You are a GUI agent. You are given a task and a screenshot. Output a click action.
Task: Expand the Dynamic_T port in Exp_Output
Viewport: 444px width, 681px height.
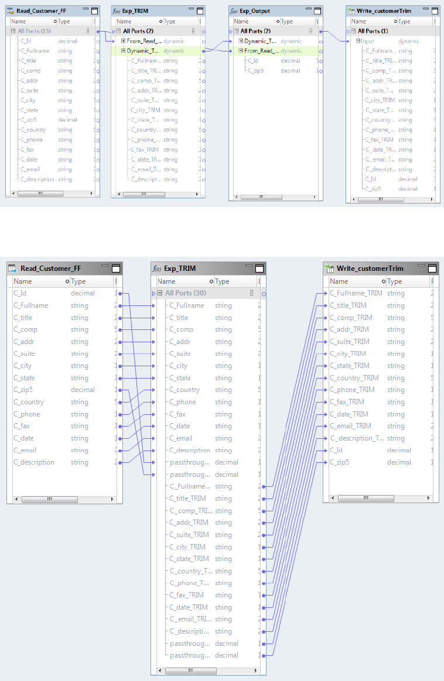tap(241, 41)
